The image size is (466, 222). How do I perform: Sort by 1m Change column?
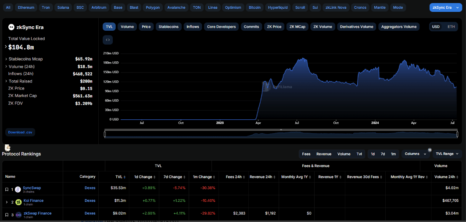[x=214, y=177]
